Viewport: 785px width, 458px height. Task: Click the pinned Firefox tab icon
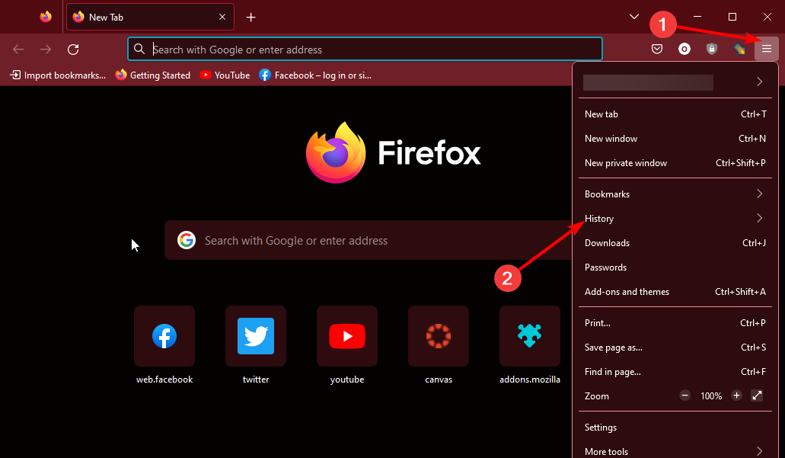[x=46, y=17]
